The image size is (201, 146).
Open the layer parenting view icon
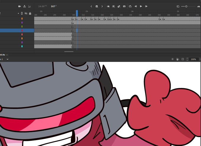25,6
